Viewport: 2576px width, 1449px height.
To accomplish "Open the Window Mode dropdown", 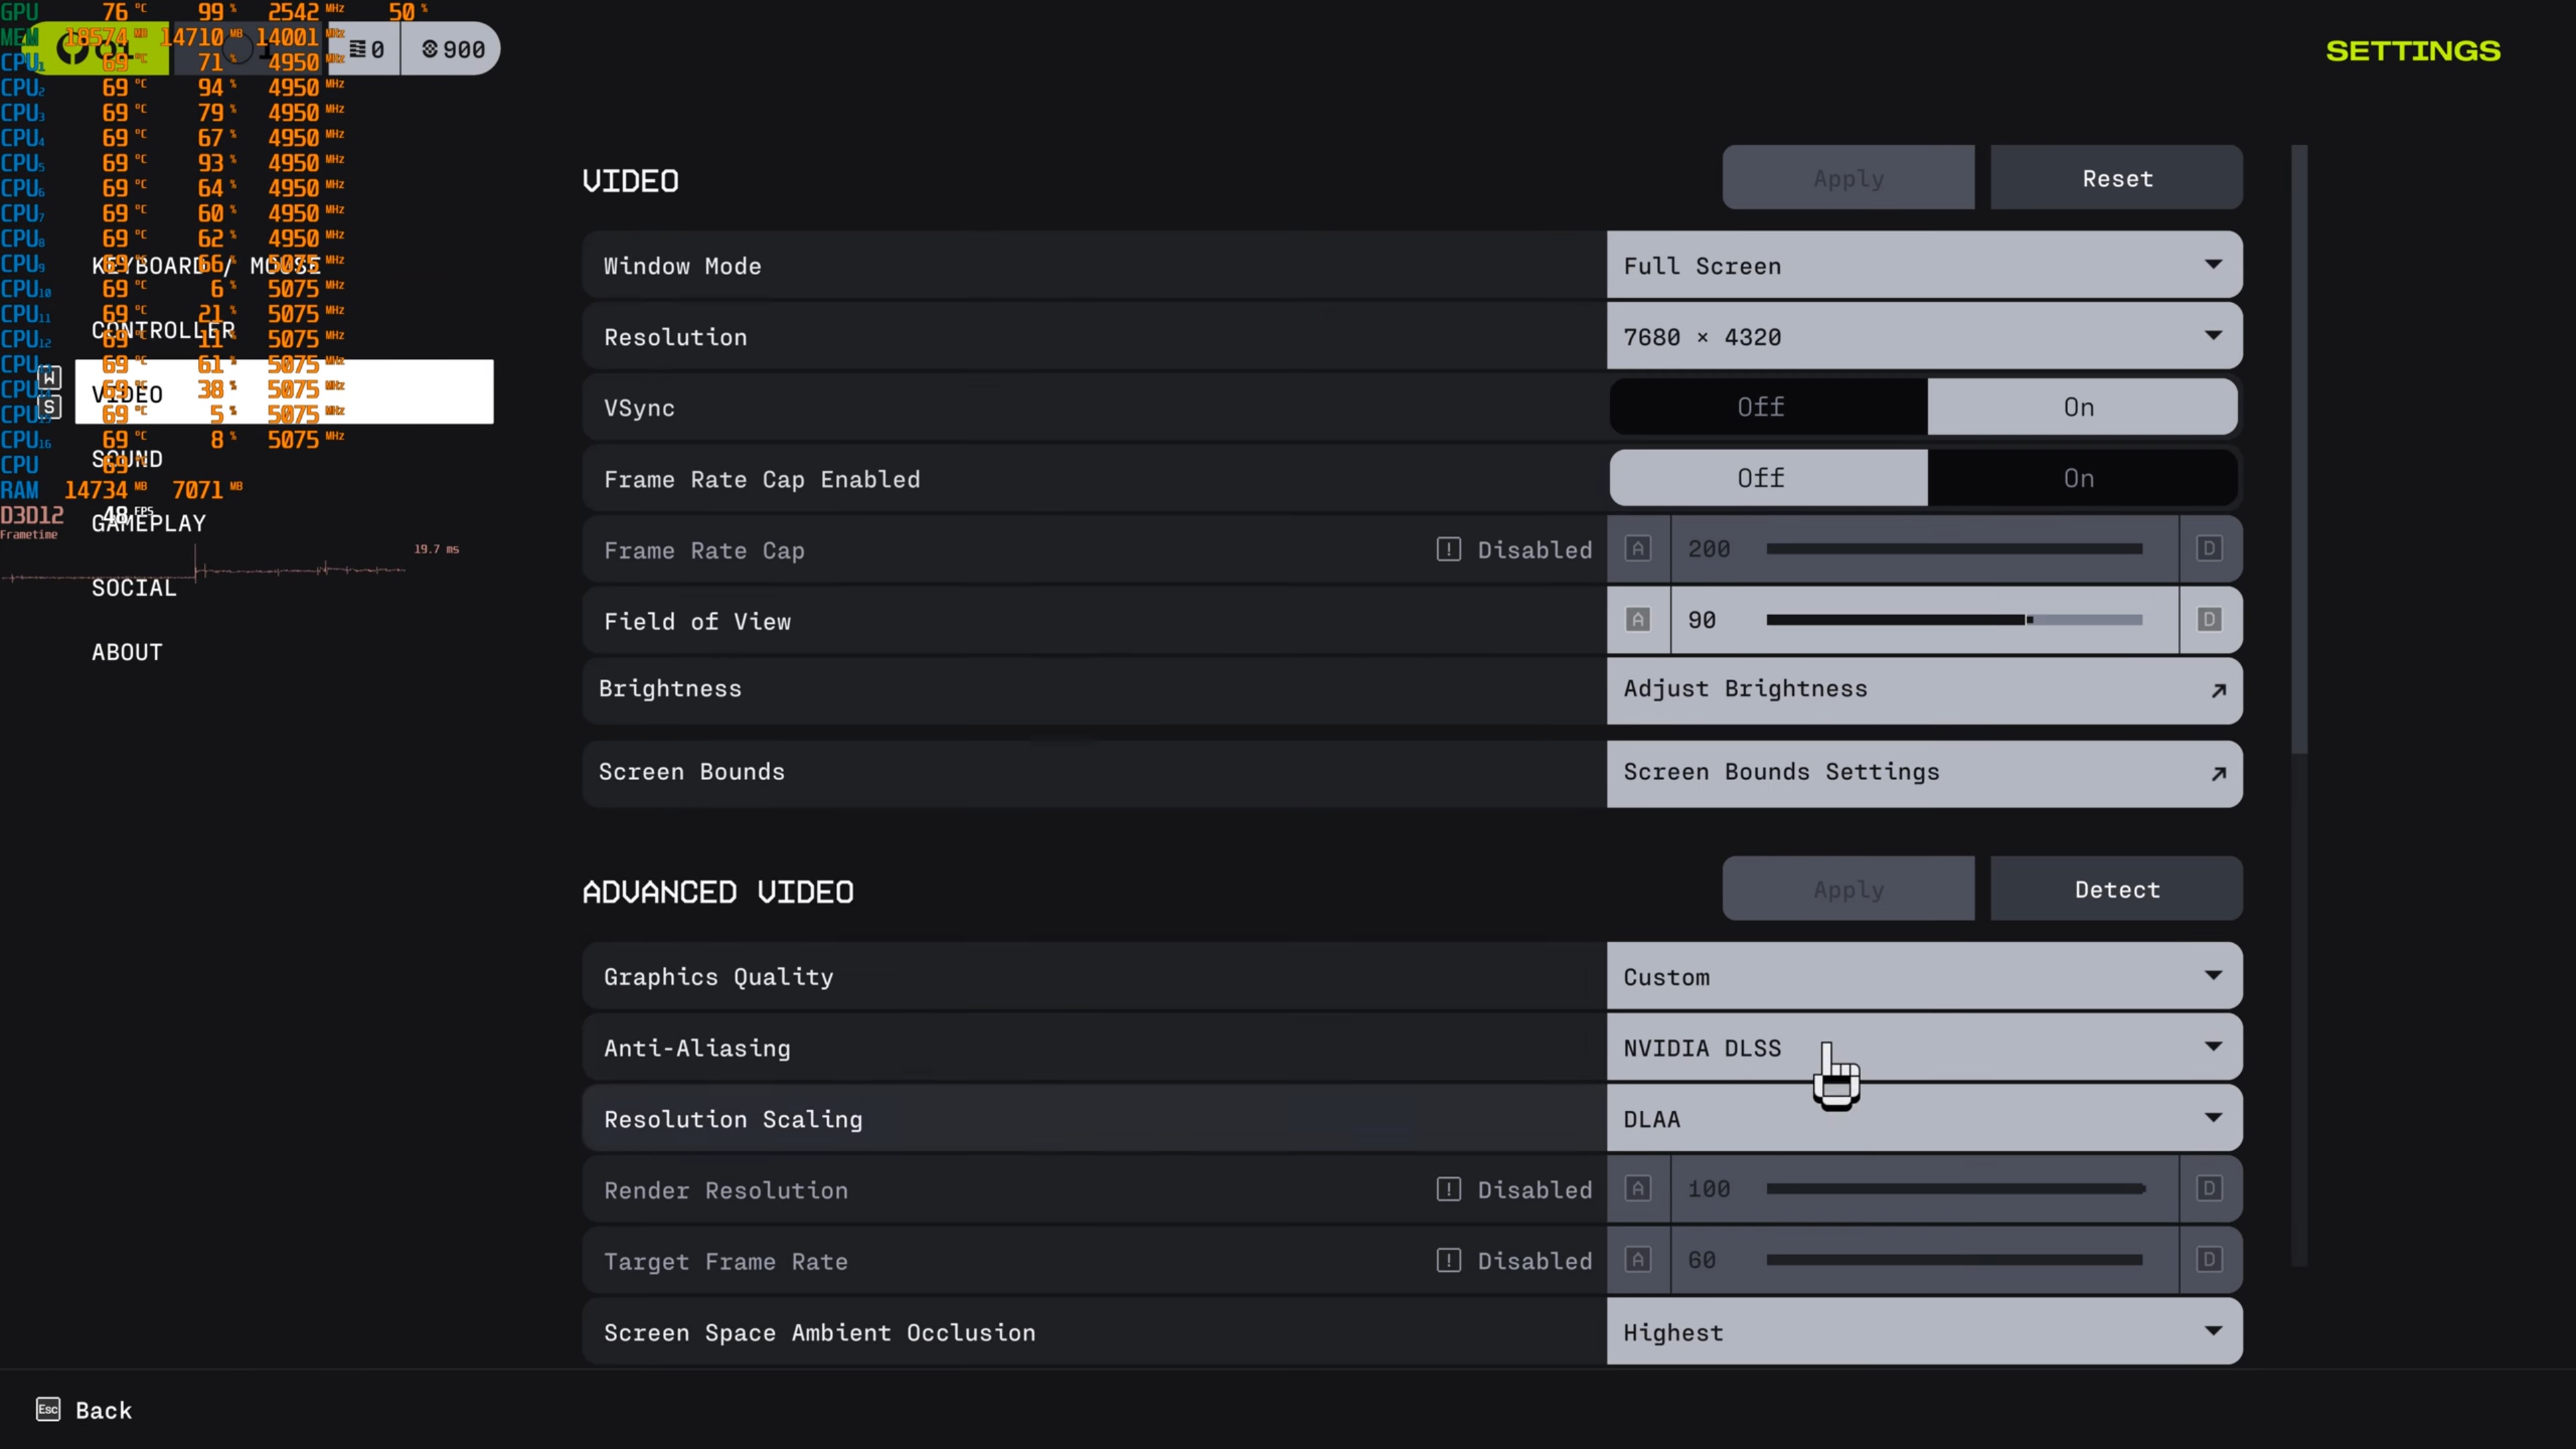I will point(1923,265).
